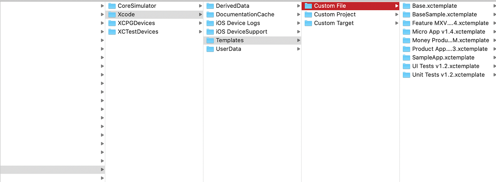Select the SampleApp.xctemplate name
496x182 pixels.
(443, 57)
